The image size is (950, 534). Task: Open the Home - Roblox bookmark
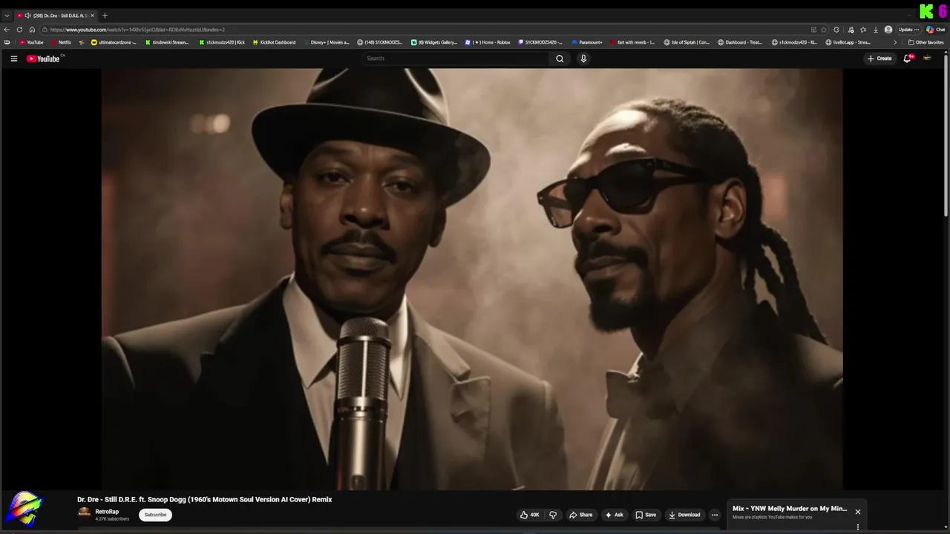coord(488,42)
